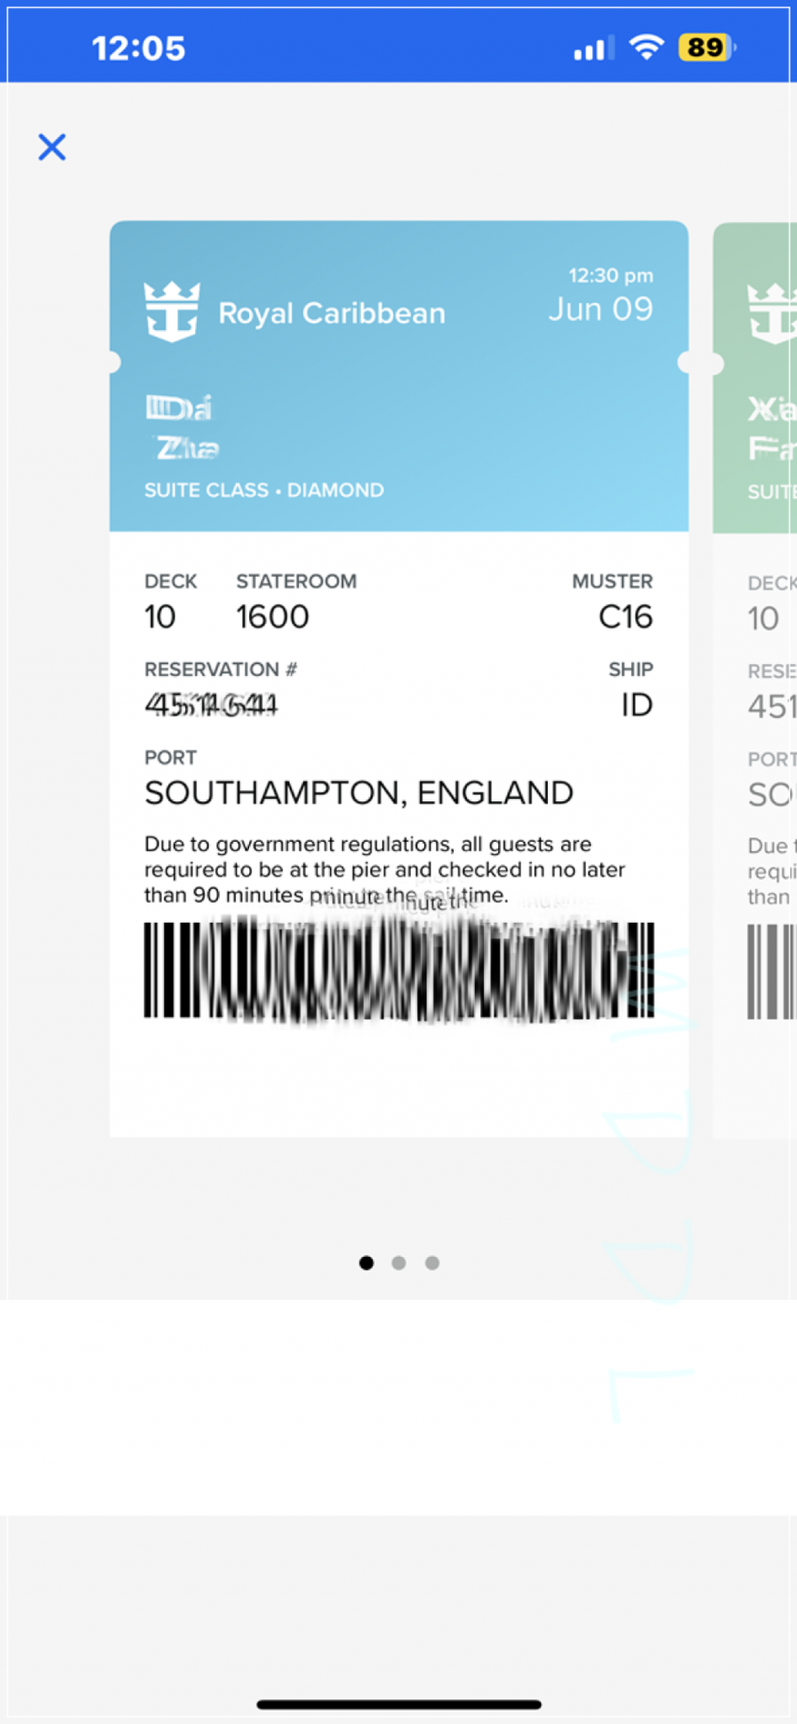Tap the cellular signal bars icon
The image size is (797, 1724).
coord(593,48)
